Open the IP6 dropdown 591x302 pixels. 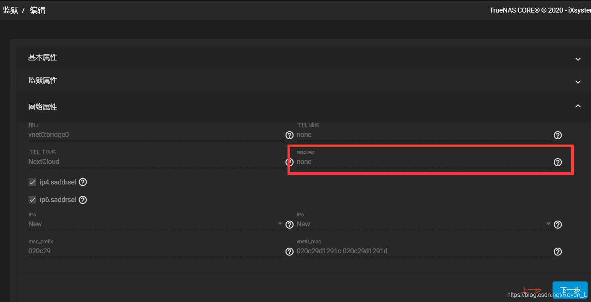[x=425, y=224]
